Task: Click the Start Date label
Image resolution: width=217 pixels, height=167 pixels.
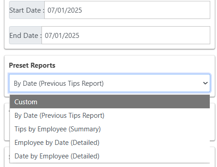Action: [x=27, y=10]
